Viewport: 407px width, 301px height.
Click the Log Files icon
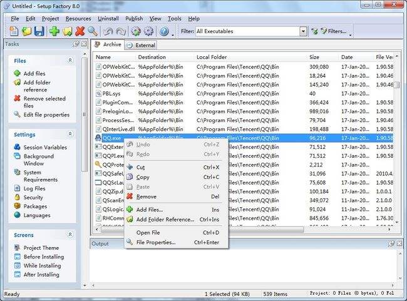[17, 188]
